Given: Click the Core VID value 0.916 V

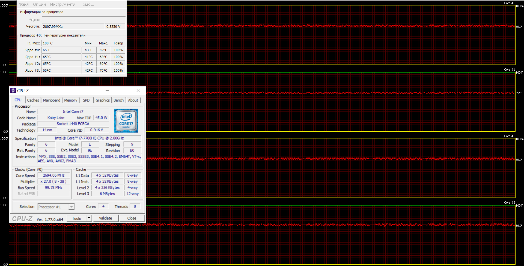Looking at the screenshot, I should pos(97,130).
